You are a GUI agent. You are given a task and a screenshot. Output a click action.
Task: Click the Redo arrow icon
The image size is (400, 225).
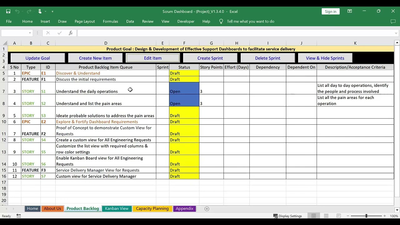29,11
